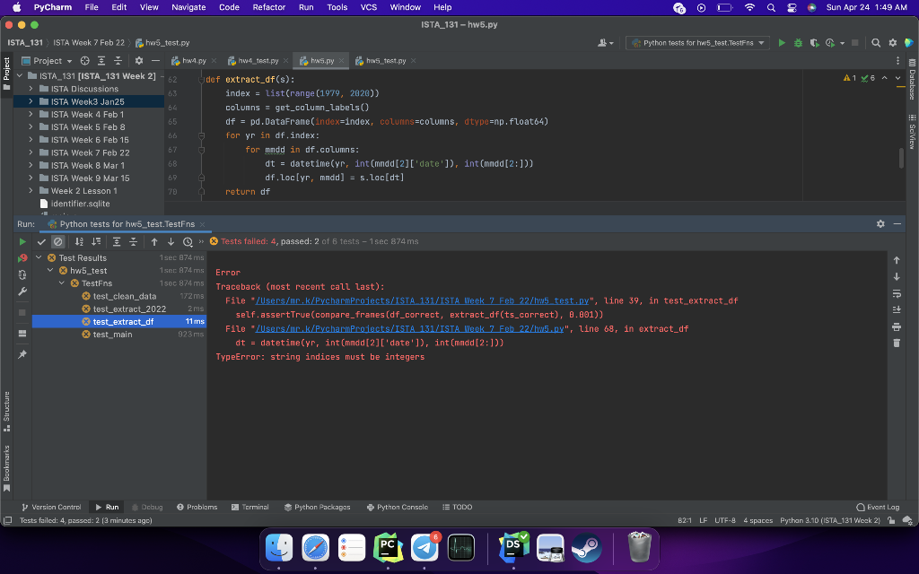Clear all console output trash icon
Viewport: 919px width, 574px height.
[x=897, y=343]
